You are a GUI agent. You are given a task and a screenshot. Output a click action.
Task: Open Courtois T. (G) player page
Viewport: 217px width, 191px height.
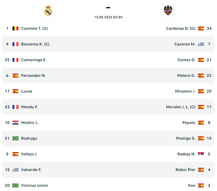pyautogui.click(x=34, y=28)
